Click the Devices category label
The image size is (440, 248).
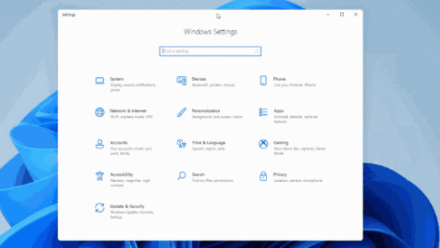click(199, 79)
